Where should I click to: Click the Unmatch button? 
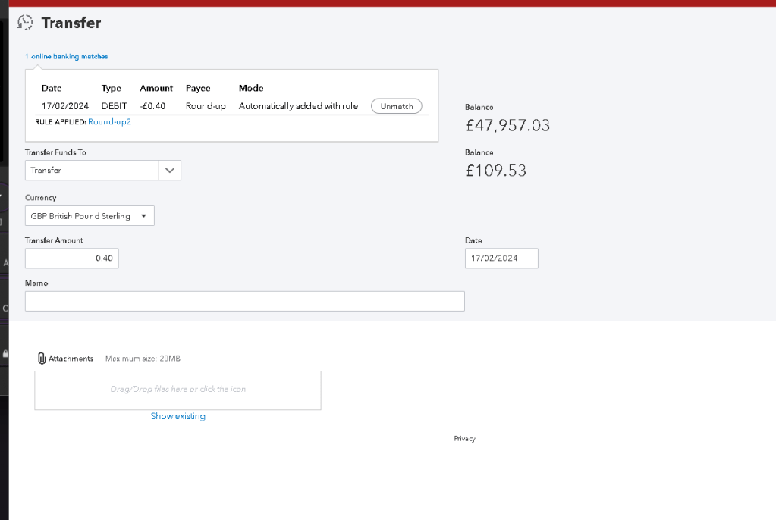(x=397, y=106)
